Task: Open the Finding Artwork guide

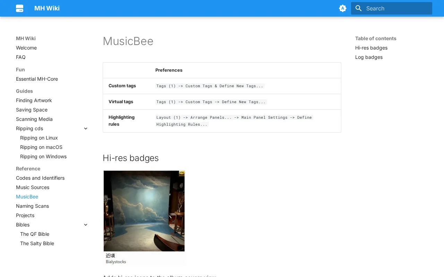Action: click(34, 100)
